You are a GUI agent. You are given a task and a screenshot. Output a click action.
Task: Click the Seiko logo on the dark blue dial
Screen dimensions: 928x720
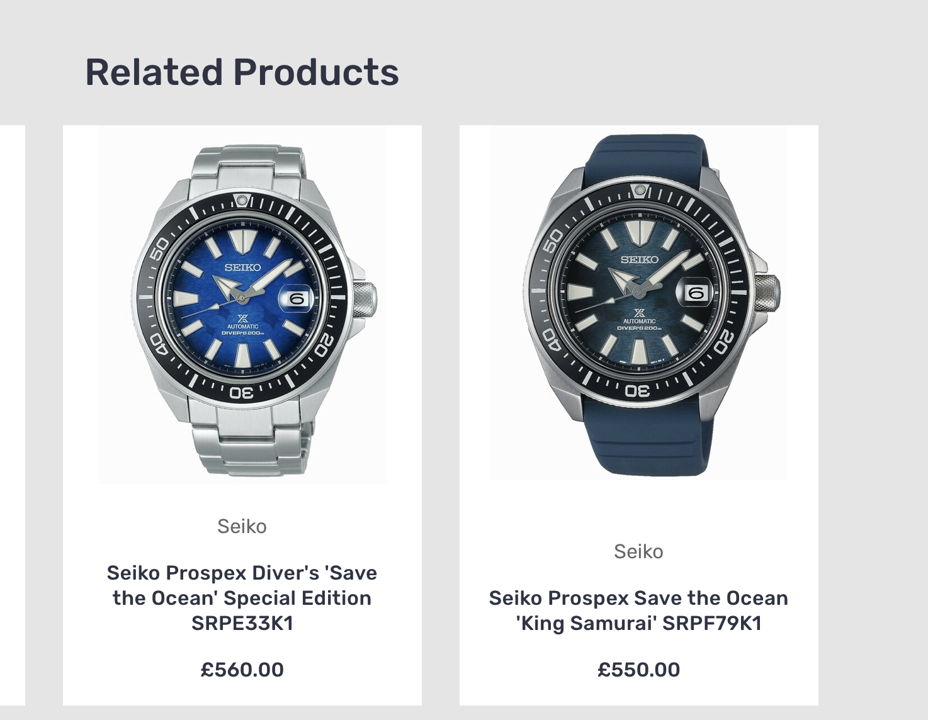coord(639,259)
